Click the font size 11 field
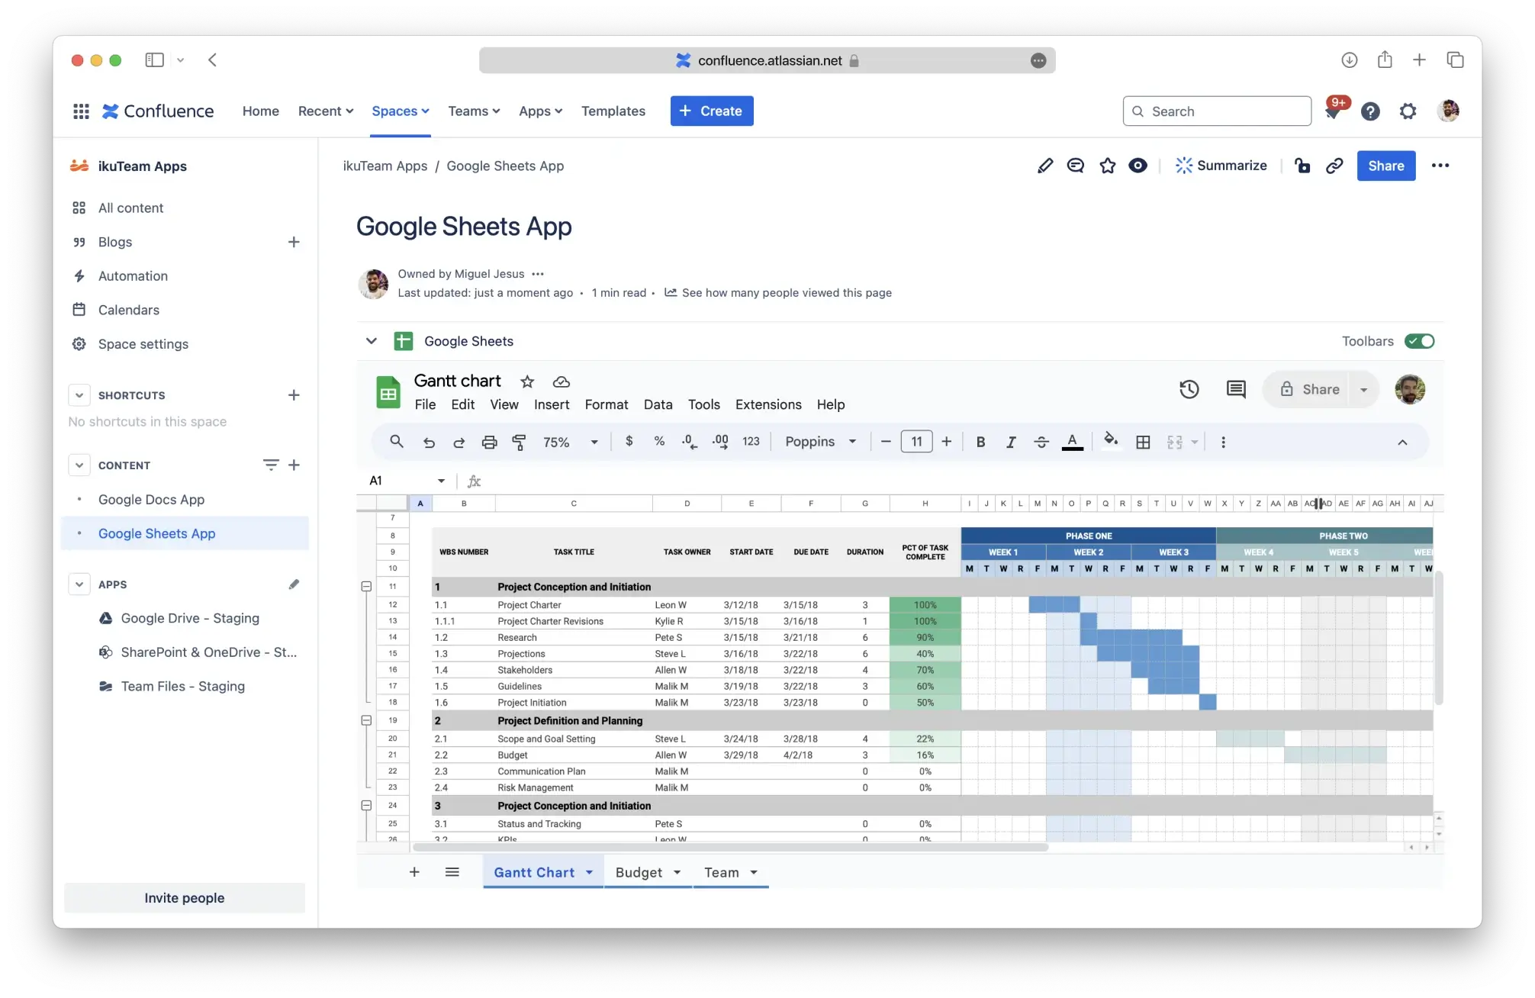This screenshot has height=998, width=1535. point(916,442)
